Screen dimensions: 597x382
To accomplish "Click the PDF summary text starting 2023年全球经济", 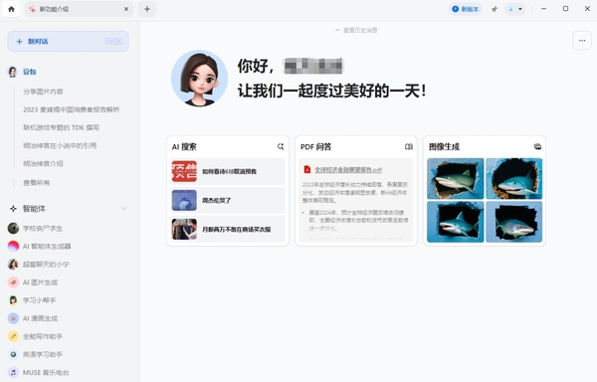I will pos(355,192).
